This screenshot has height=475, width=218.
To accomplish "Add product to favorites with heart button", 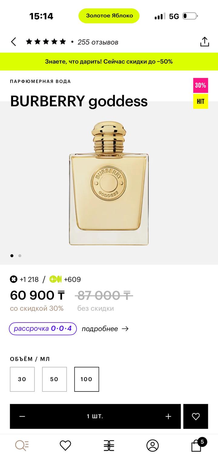I will [x=196, y=416].
